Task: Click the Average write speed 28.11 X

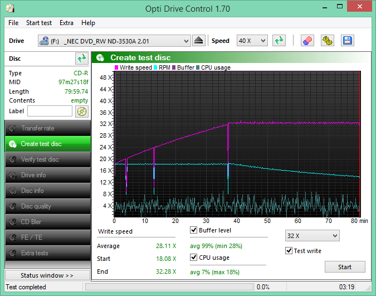Action: [x=166, y=246]
